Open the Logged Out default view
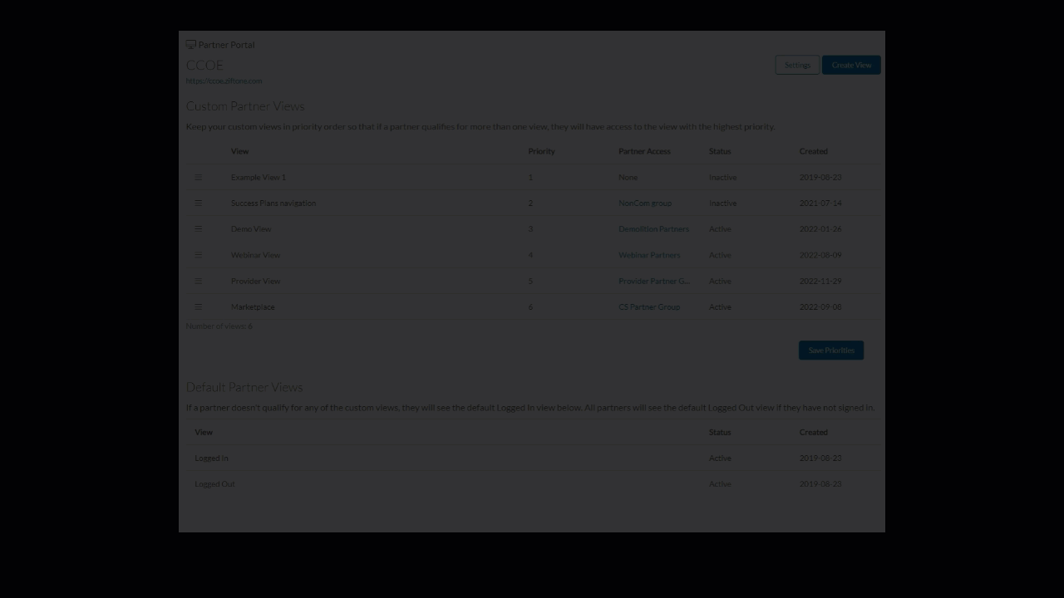 pos(214,483)
